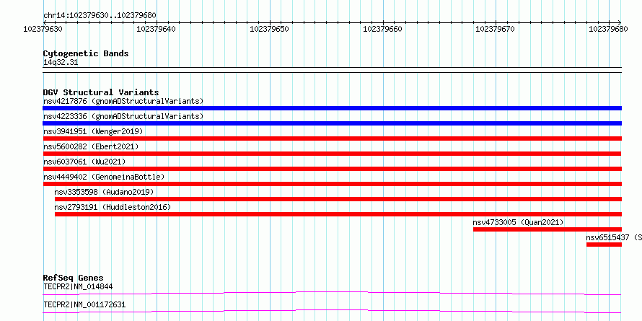Click ruler position 102379650
The width and height of the screenshot is (642, 321).
click(269, 29)
